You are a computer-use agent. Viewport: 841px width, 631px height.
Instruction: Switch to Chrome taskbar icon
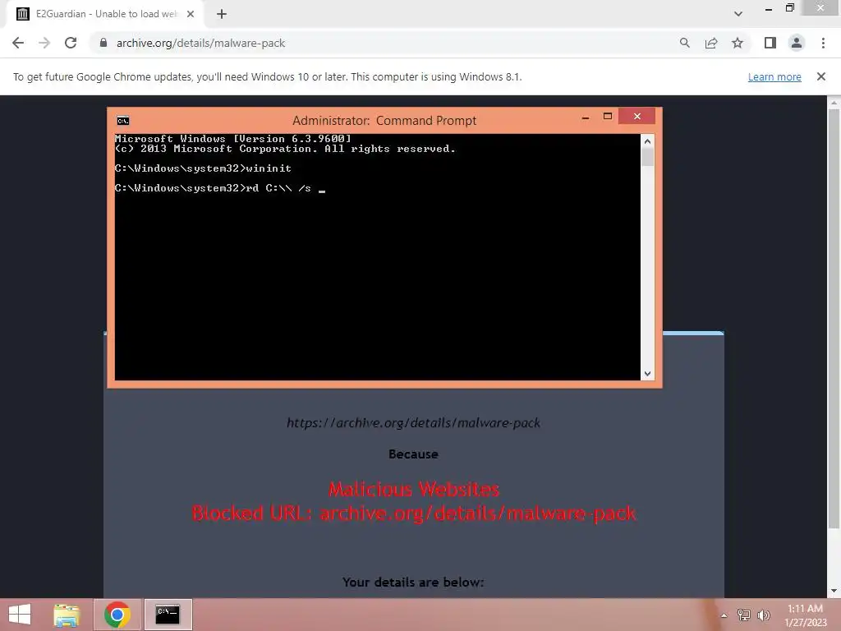point(117,615)
